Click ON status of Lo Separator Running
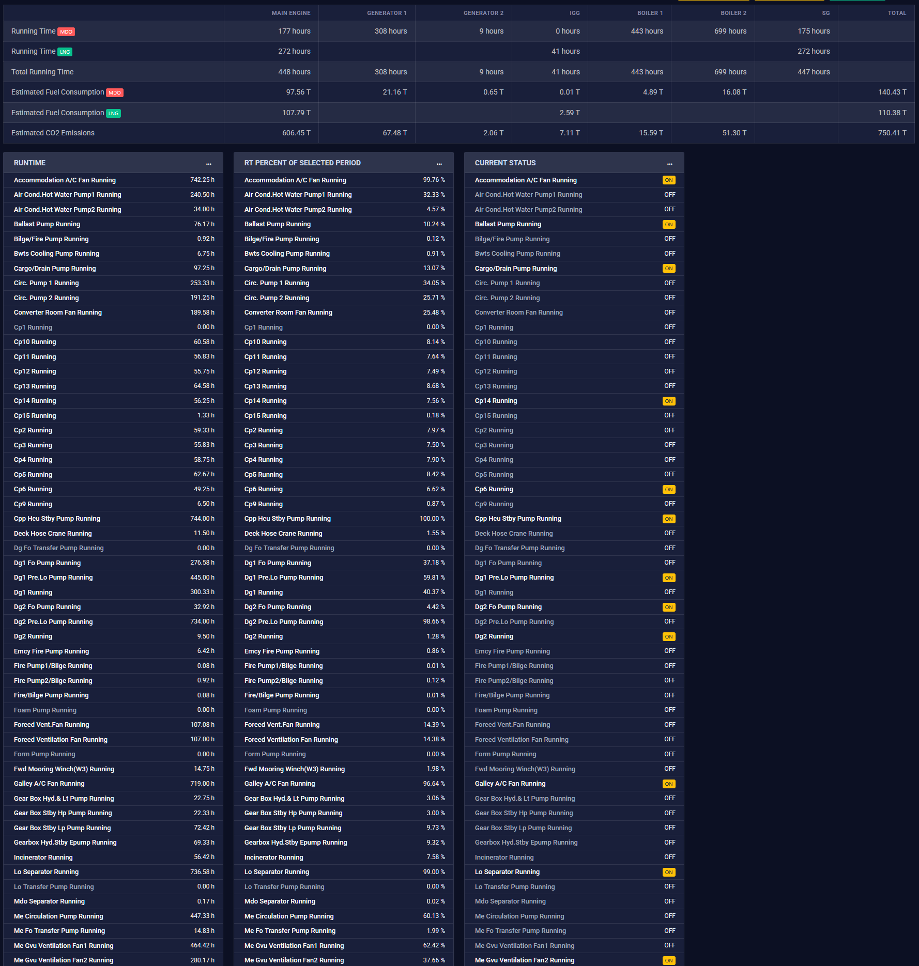The width and height of the screenshot is (919, 966). (669, 872)
